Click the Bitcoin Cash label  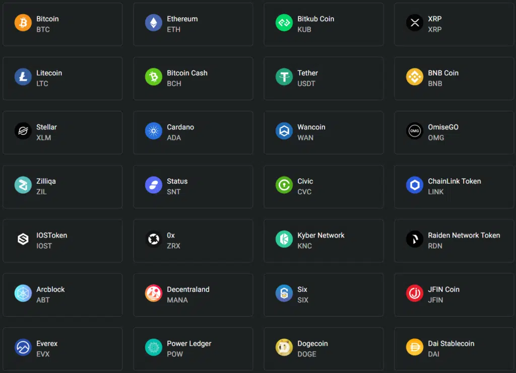coord(187,73)
